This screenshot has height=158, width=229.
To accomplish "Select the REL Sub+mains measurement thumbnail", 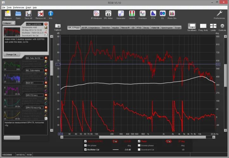I will point(12,78).
